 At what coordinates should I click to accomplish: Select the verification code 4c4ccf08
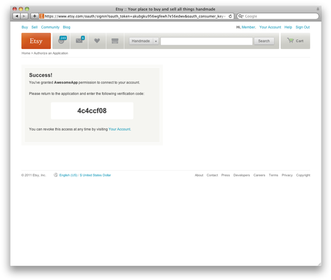[92, 111]
